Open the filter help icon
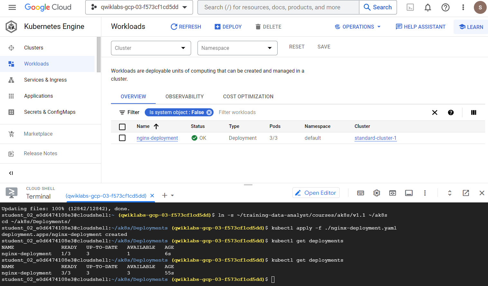The width and height of the screenshot is (488, 286). (x=451, y=112)
